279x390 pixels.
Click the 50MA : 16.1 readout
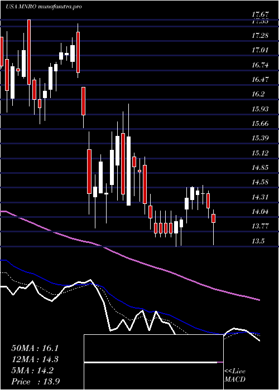pyautogui.click(x=35, y=348)
